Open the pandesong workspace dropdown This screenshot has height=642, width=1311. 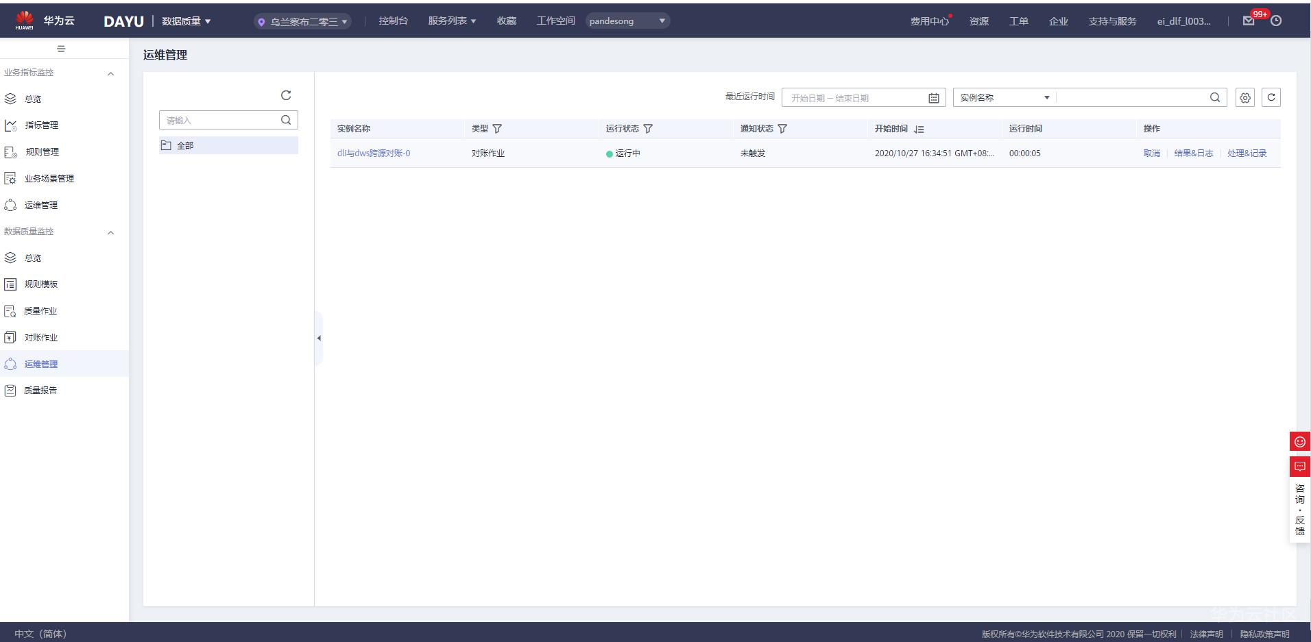tap(627, 21)
